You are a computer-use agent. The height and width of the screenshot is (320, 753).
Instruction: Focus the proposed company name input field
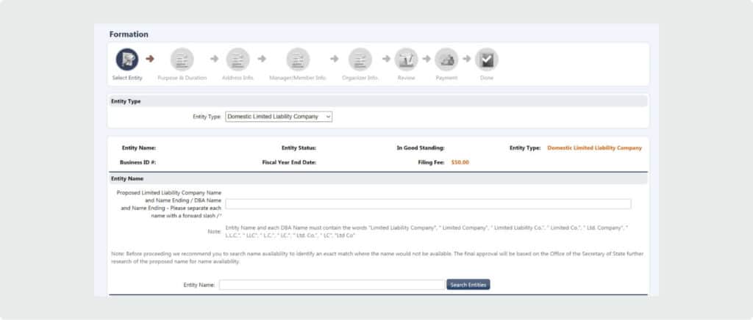point(428,203)
